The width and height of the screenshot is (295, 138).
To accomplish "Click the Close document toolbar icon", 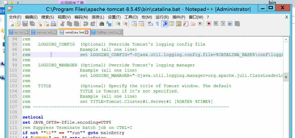I will click(39, 24).
